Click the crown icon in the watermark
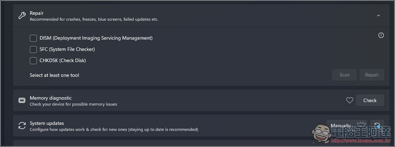Viewport: 395px width, 147px height. pos(361,124)
